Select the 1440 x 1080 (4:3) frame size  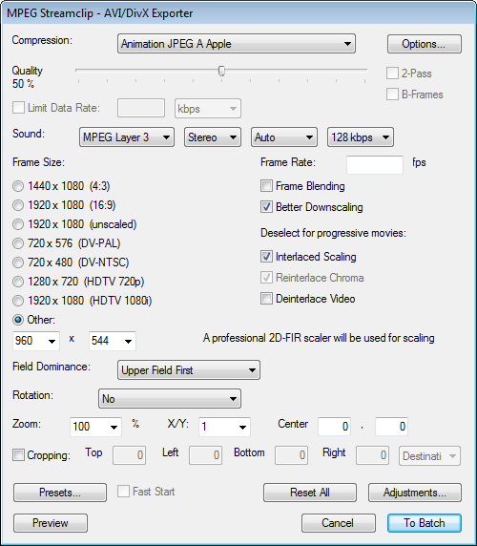pos(18,186)
